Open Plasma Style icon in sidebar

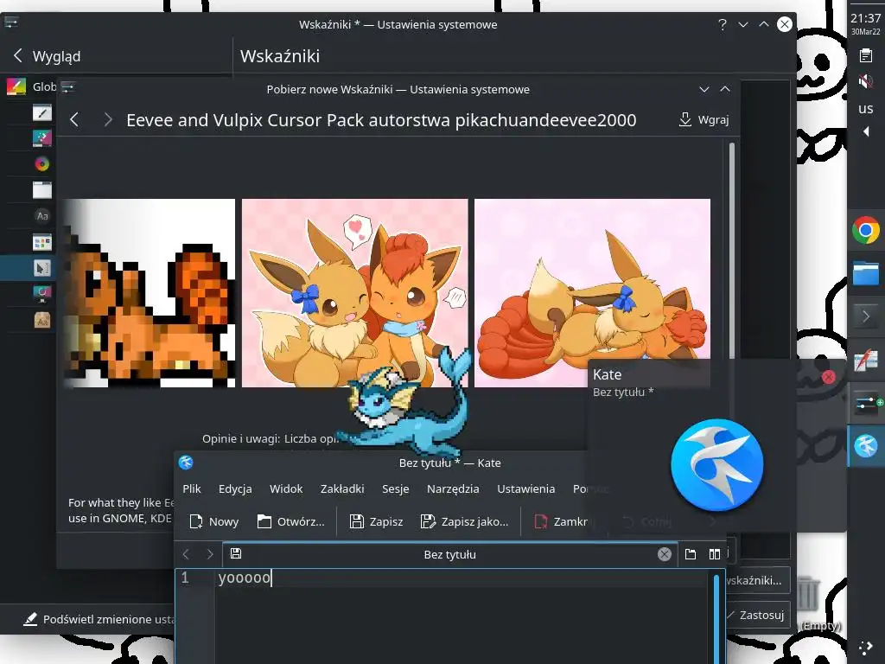click(x=42, y=137)
